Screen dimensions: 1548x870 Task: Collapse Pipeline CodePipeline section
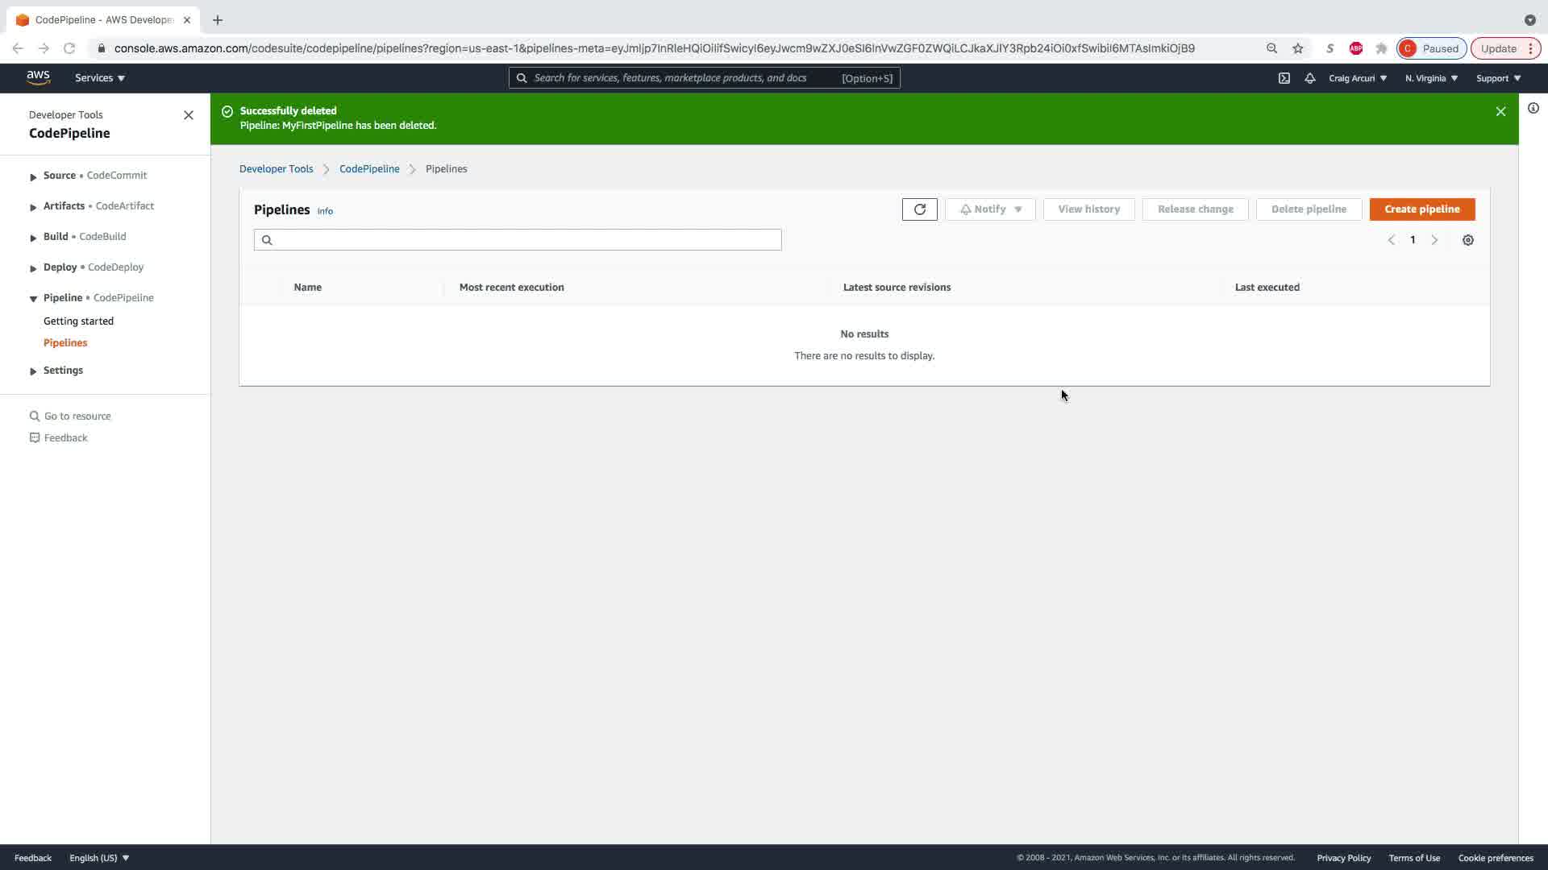(33, 299)
